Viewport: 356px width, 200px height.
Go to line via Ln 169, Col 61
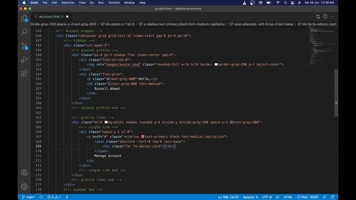tap(228, 197)
